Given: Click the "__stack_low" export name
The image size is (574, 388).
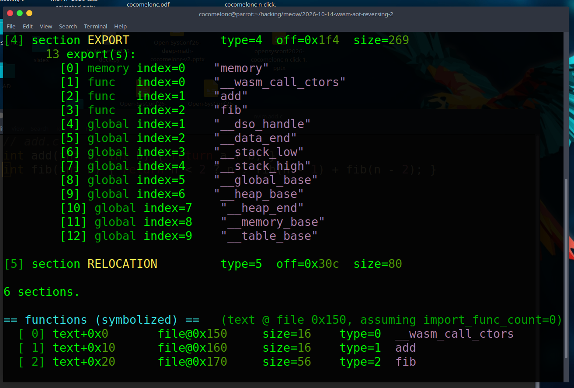Looking at the screenshot, I should pyautogui.click(x=259, y=152).
